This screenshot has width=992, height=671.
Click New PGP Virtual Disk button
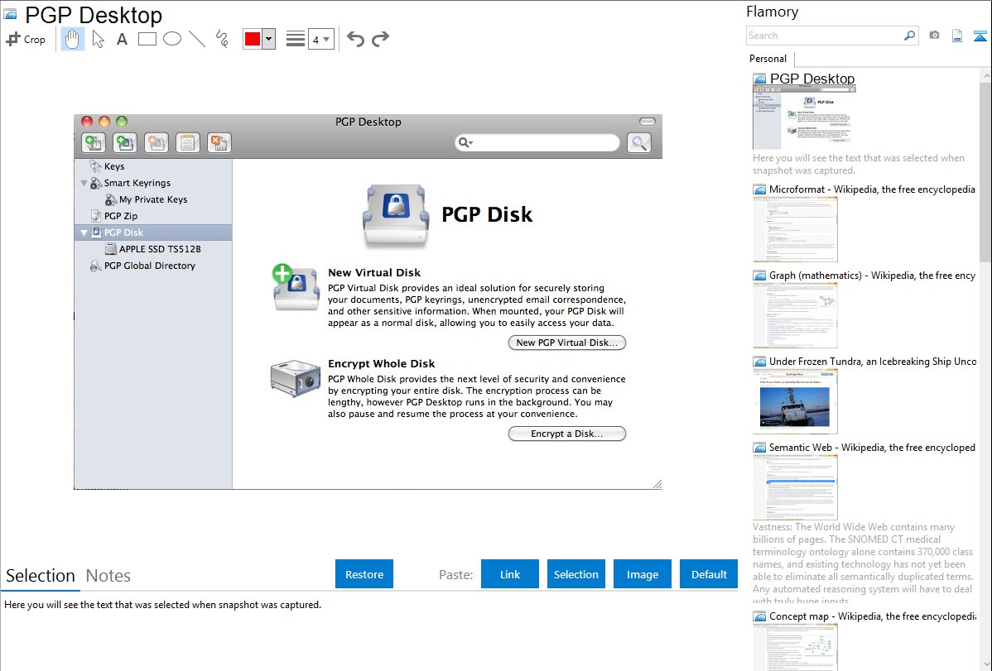click(x=567, y=343)
